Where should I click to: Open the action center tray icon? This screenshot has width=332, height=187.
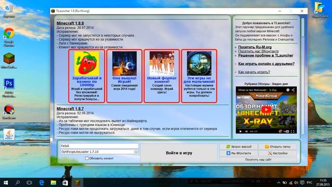[x=302, y=182]
